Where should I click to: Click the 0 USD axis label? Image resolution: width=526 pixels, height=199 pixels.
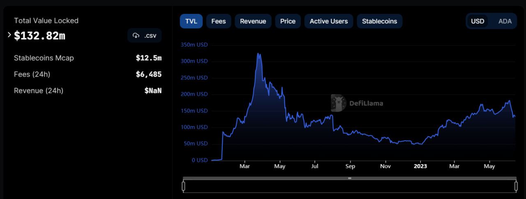[x=200, y=160]
